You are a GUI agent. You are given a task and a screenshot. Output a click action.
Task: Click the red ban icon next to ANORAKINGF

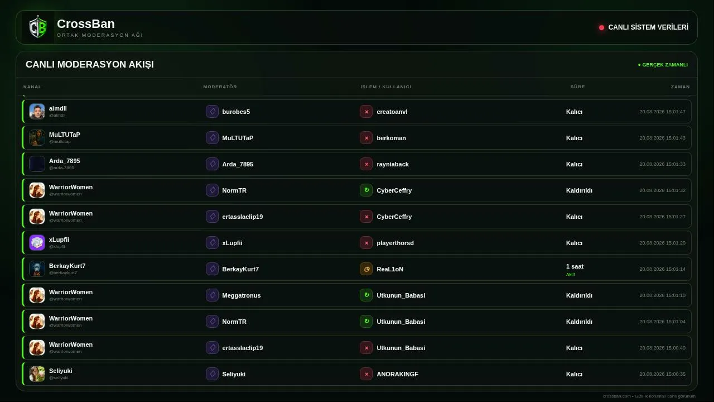(366, 374)
